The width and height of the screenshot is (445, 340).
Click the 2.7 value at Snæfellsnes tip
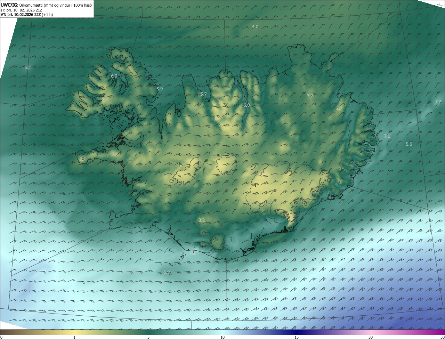(82, 159)
